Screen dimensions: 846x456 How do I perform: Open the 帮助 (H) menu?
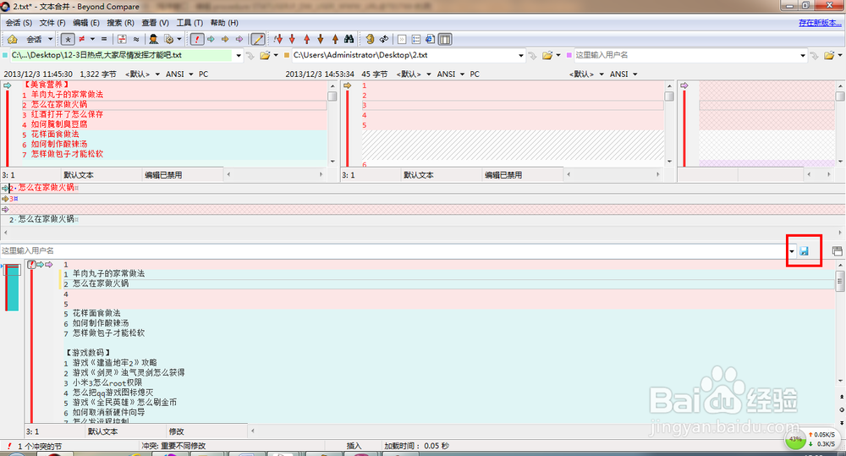pyautogui.click(x=224, y=23)
